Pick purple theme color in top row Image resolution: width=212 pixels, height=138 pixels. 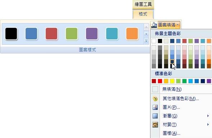click(x=197, y=41)
